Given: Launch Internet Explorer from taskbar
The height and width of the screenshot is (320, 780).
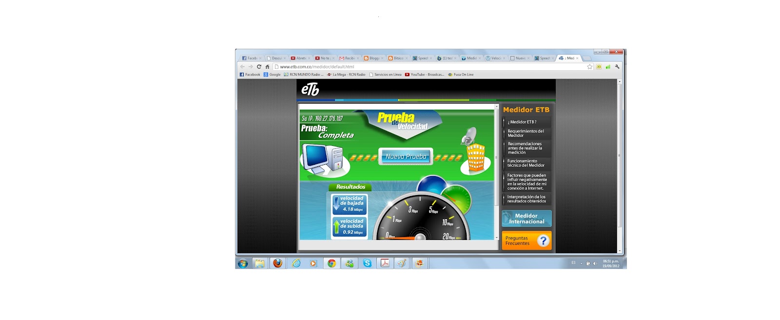Looking at the screenshot, I should coord(296,263).
